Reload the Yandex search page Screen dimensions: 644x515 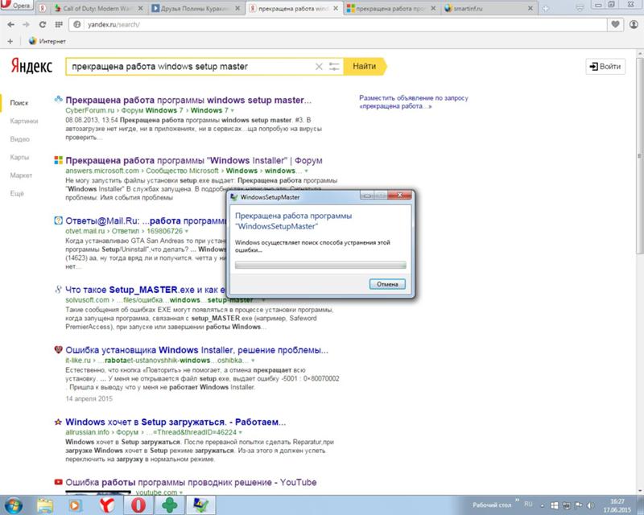pos(43,25)
